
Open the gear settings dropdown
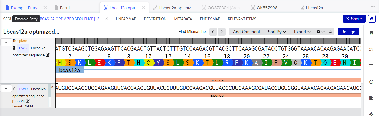[x=321, y=32]
